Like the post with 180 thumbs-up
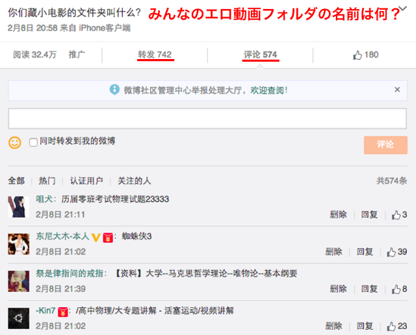Screen dimensions: 416x335 click(x=365, y=55)
